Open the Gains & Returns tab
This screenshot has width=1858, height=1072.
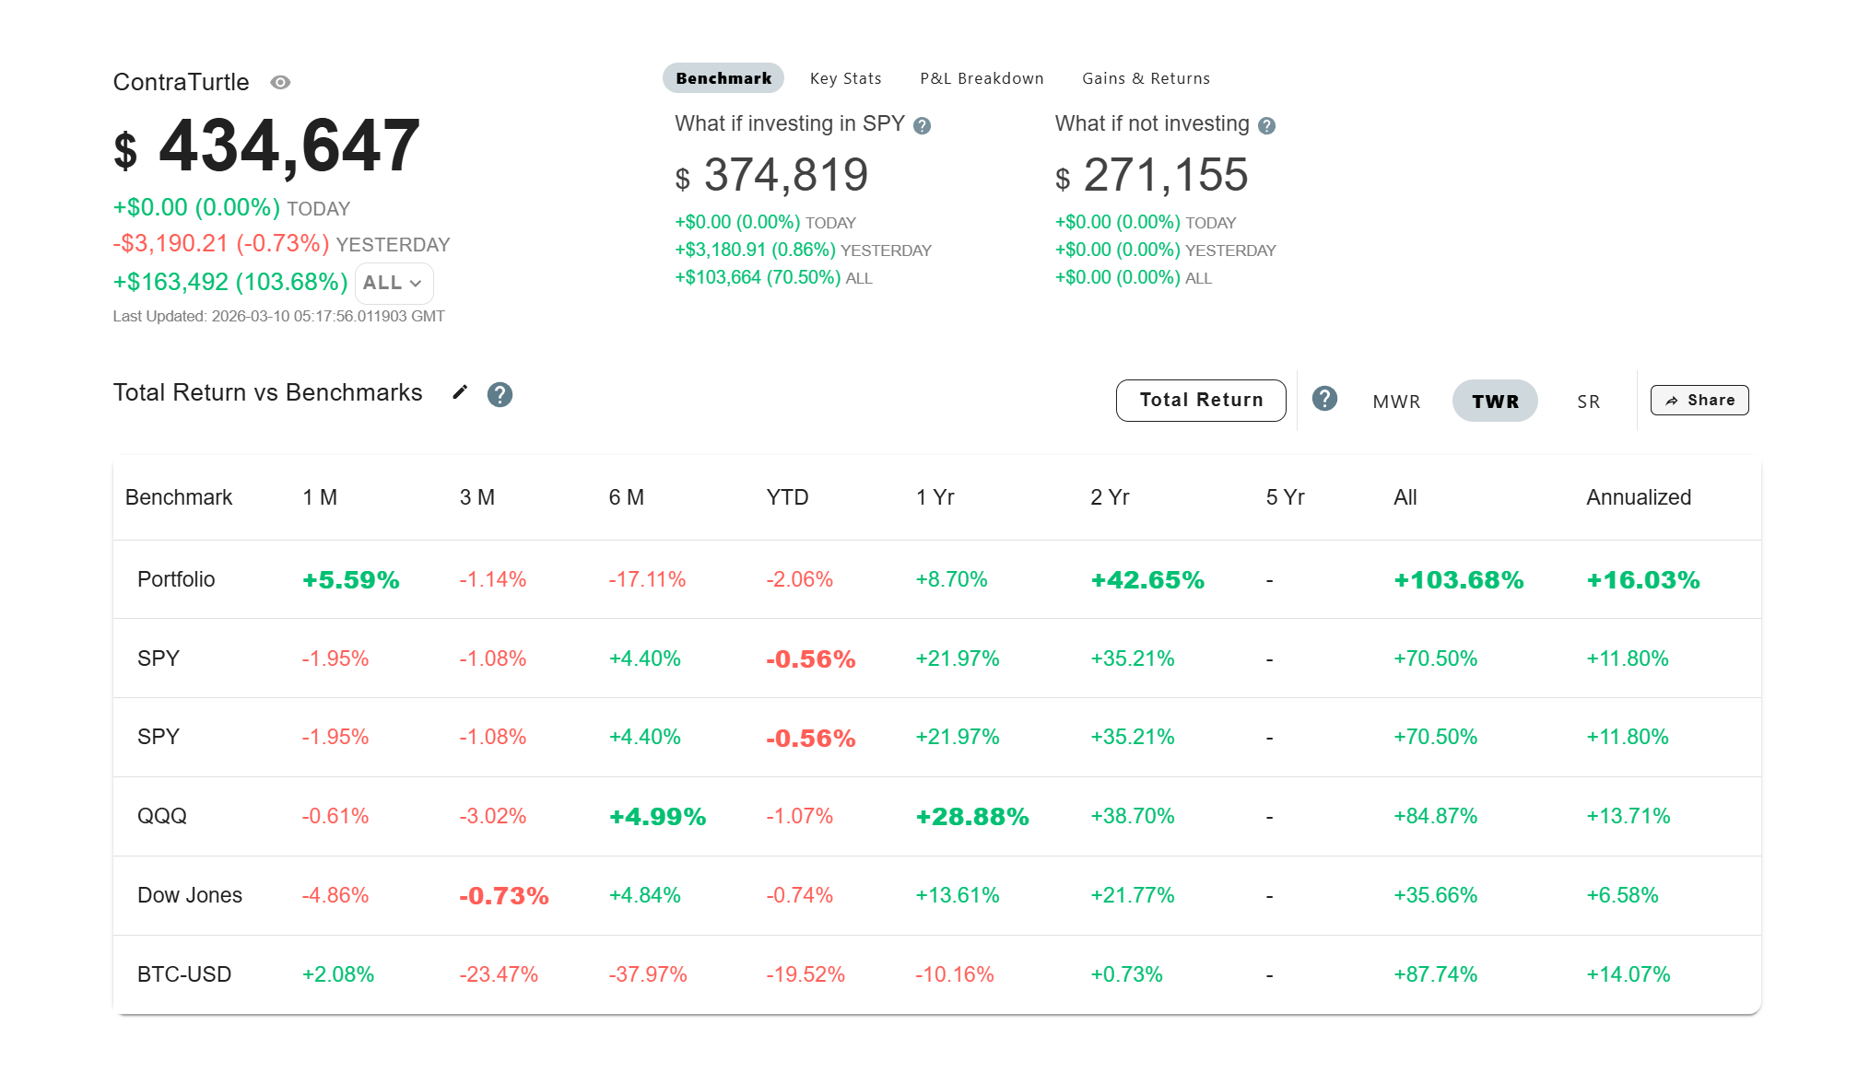[1145, 78]
